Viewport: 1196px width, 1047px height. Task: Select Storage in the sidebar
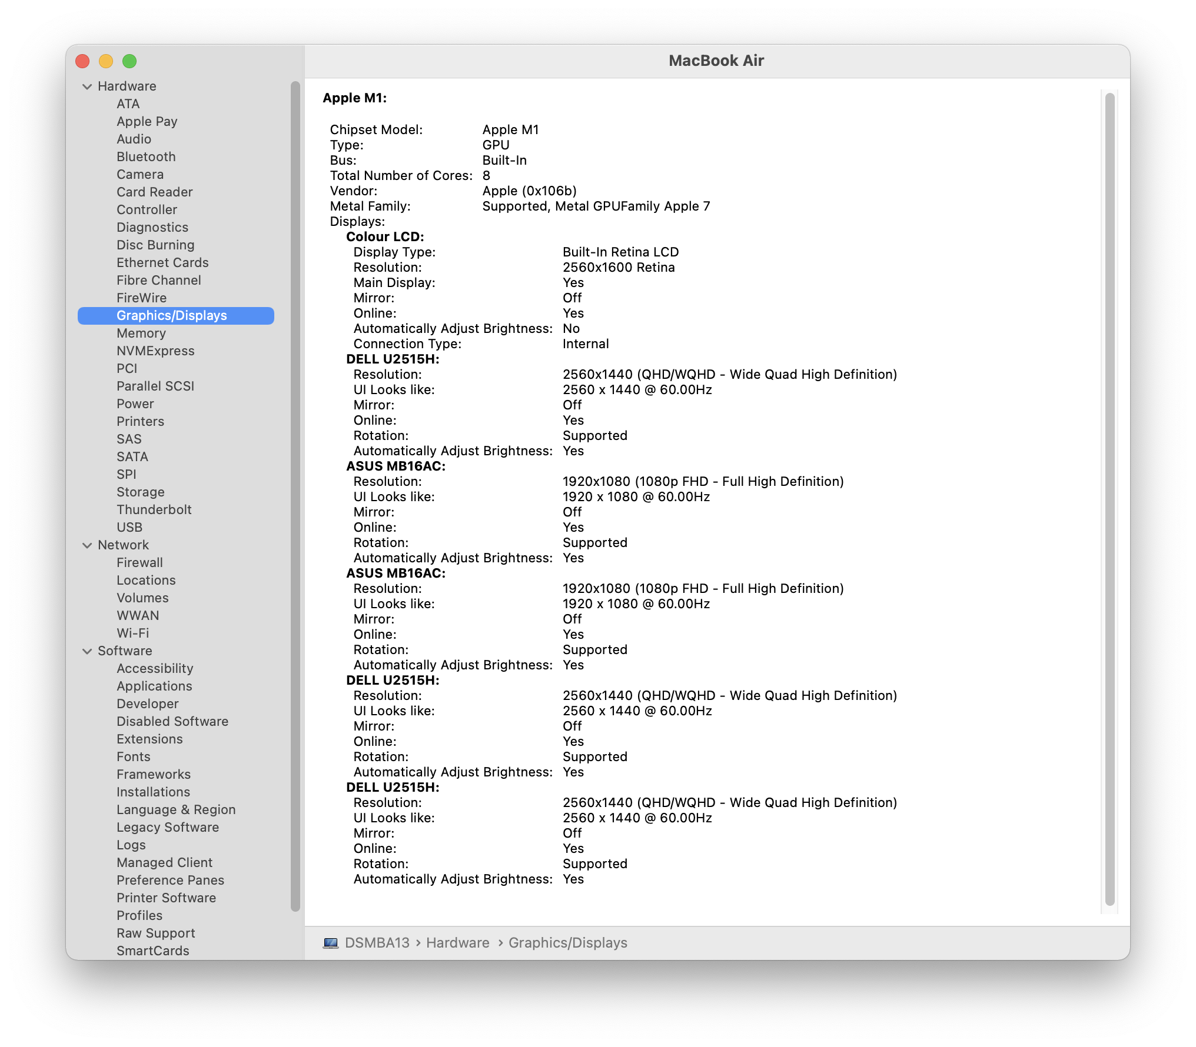click(x=140, y=492)
